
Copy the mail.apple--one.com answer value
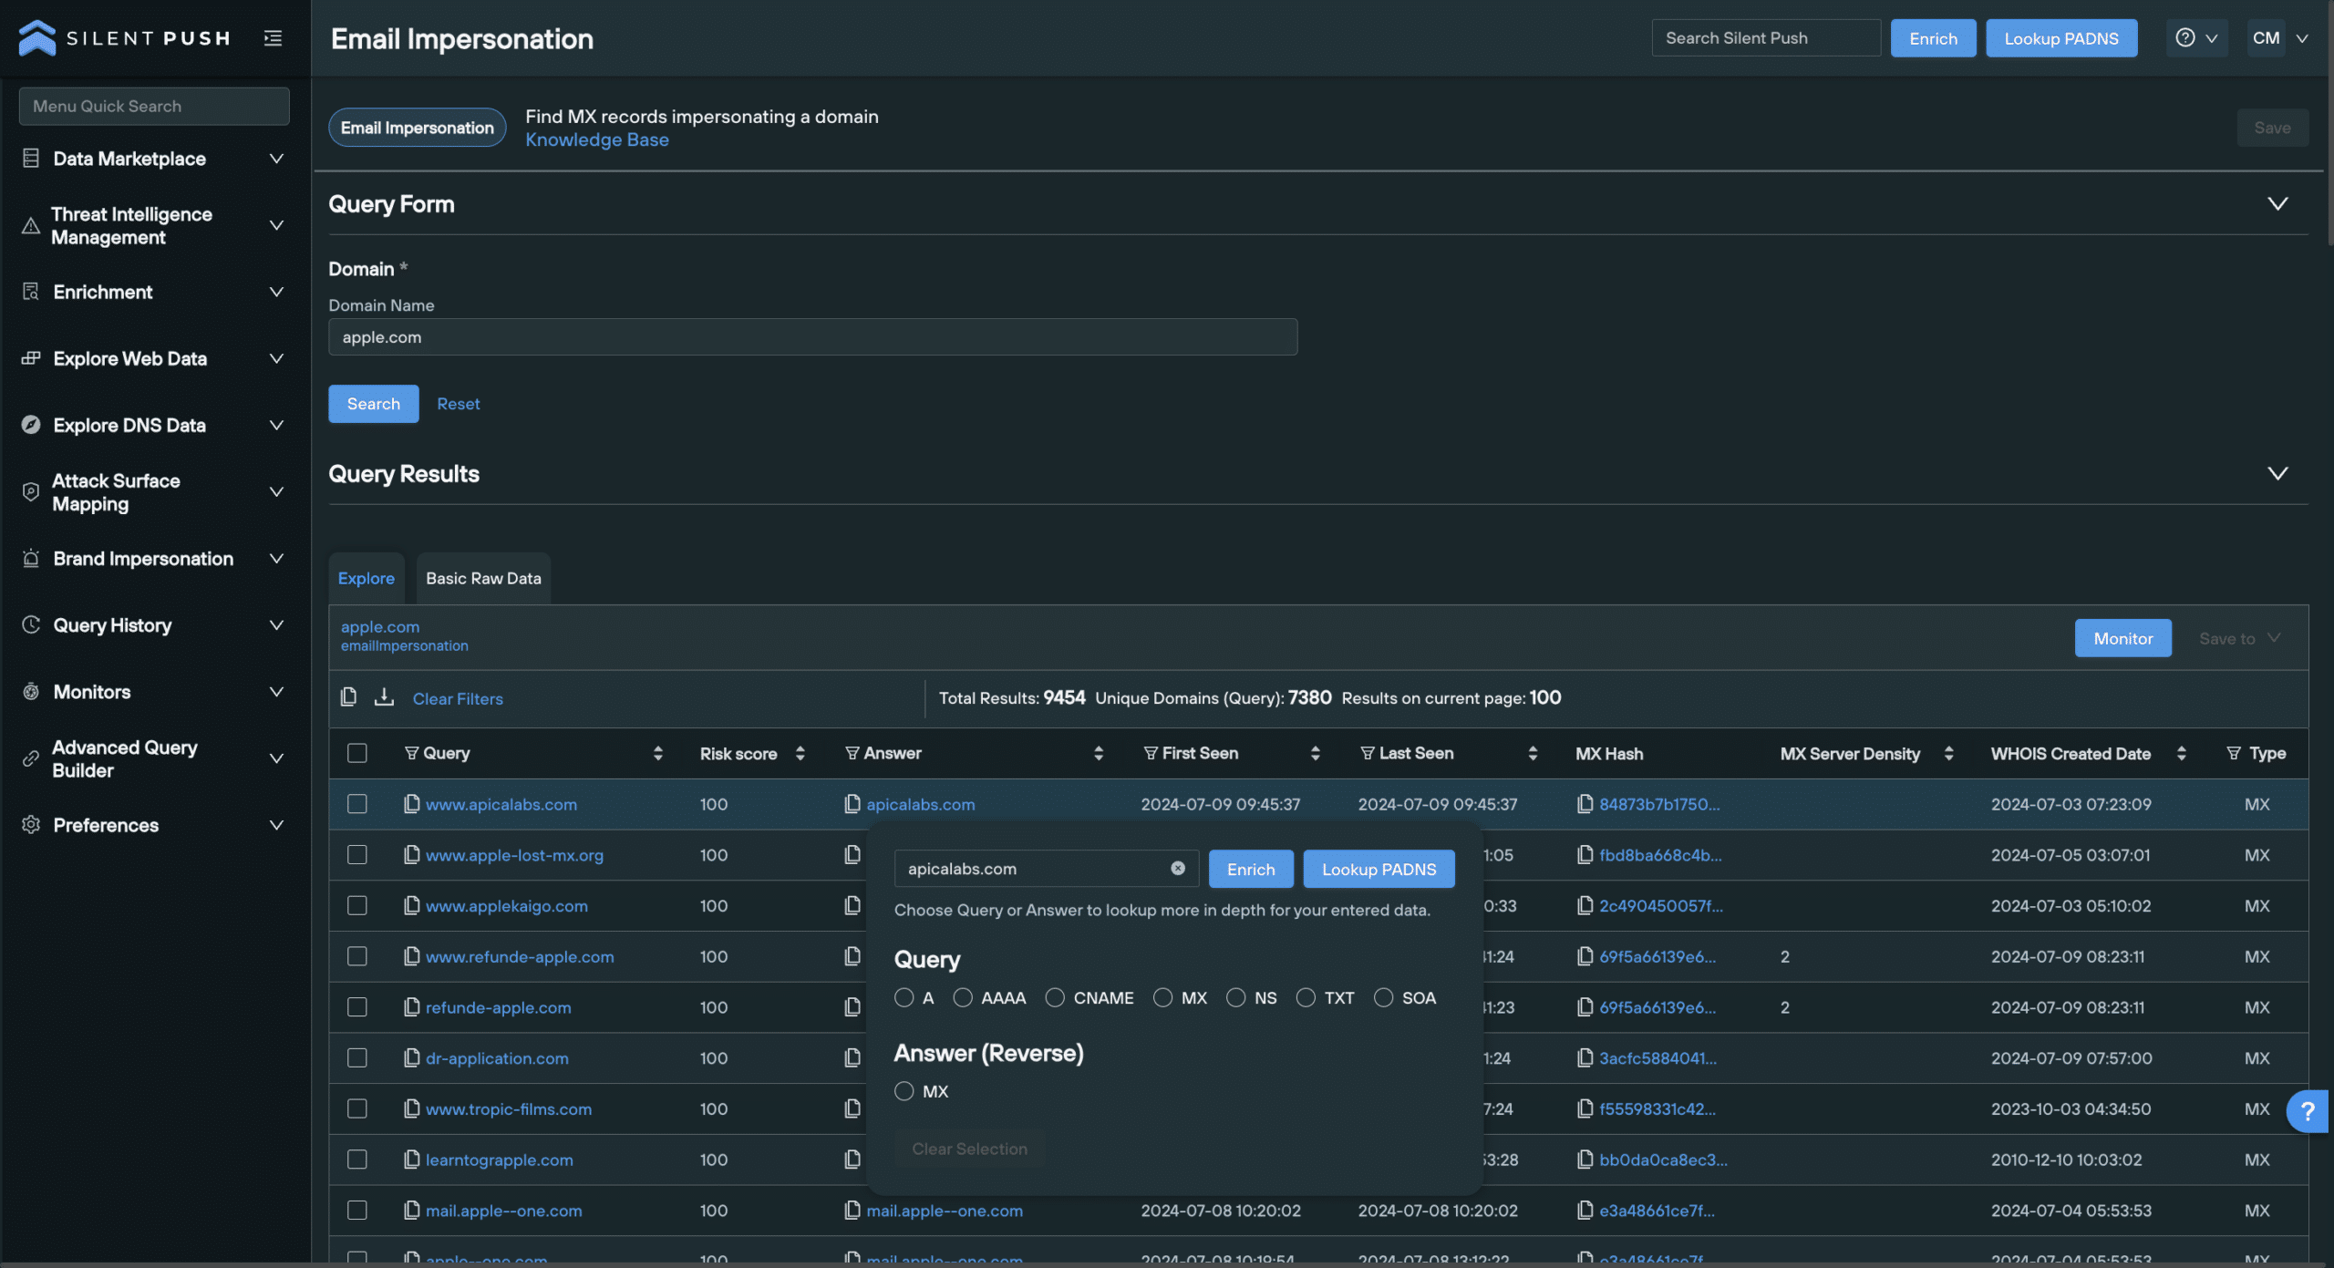[x=852, y=1211]
